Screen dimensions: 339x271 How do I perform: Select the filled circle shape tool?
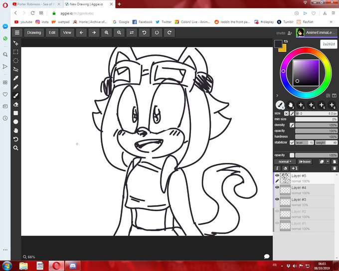point(16,122)
